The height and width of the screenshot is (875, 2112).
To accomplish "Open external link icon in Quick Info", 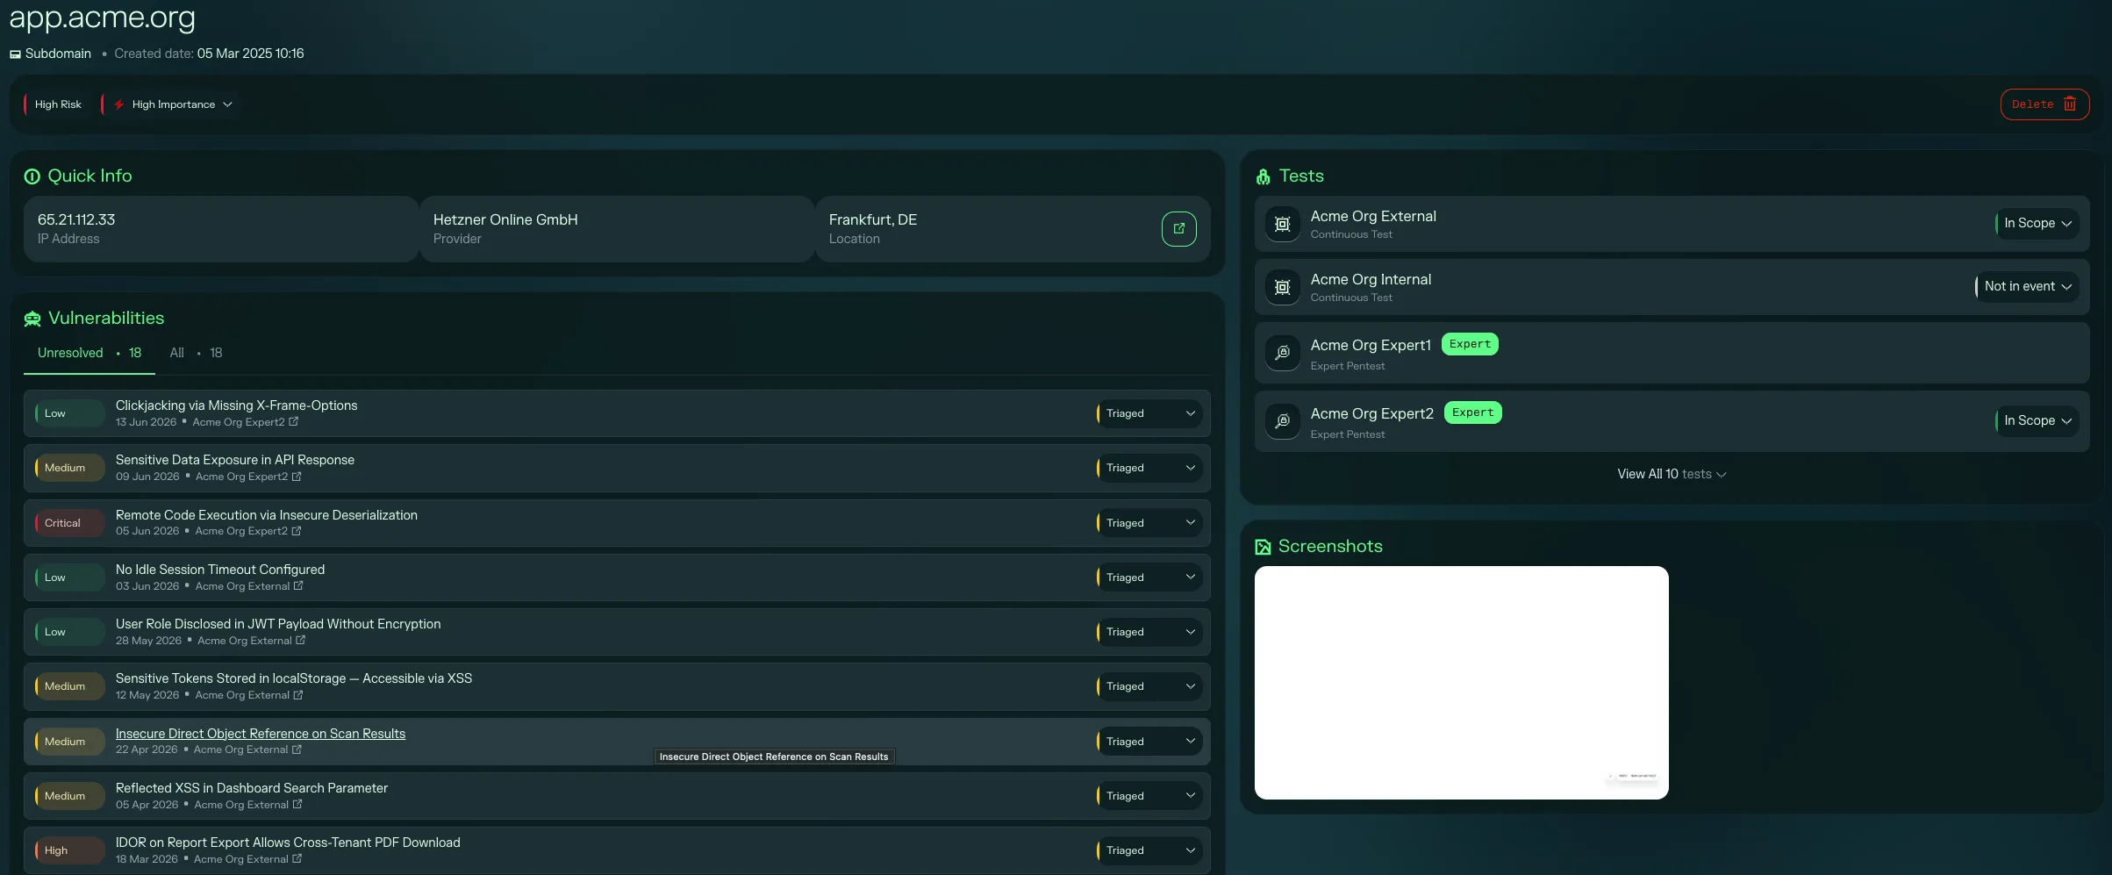I will click(x=1178, y=228).
